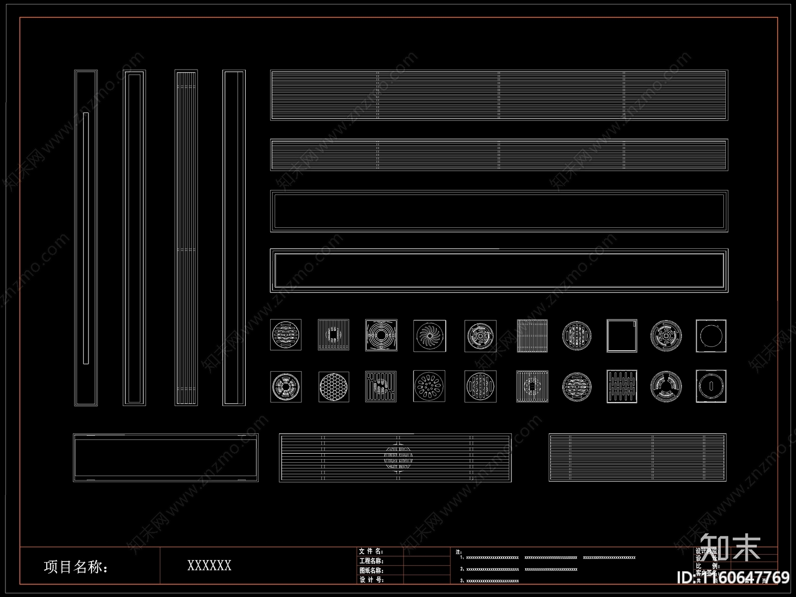Click the 文件名 field label

(x=371, y=551)
